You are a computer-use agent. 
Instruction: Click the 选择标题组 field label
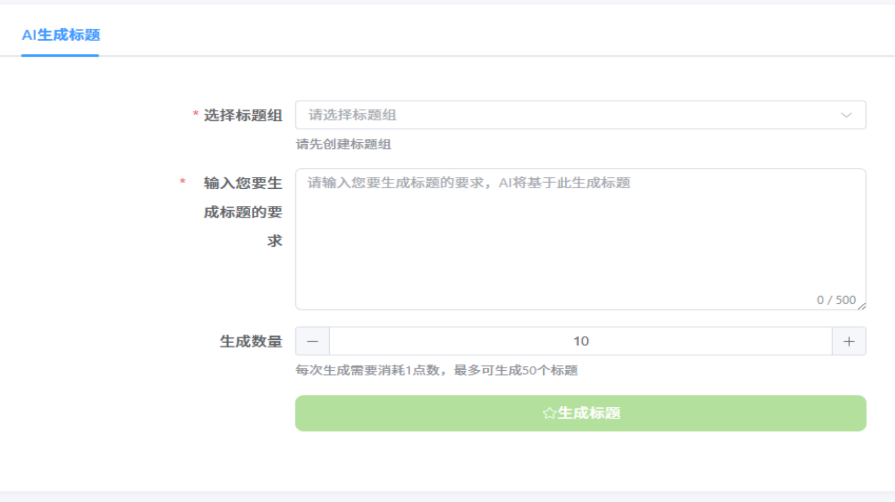tap(243, 115)
